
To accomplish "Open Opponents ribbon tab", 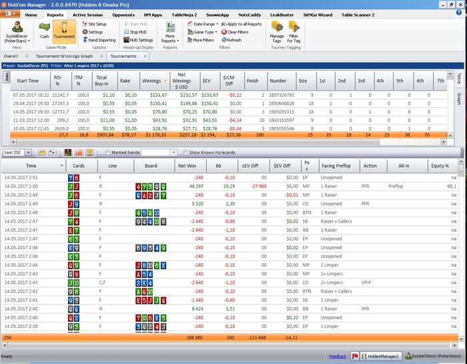I will tap(123, 15).
